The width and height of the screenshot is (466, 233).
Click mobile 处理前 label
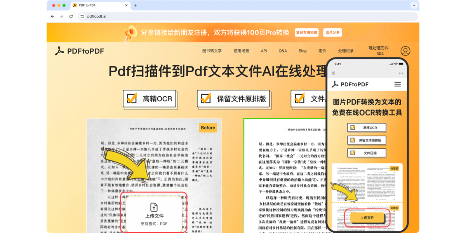[x=395, y=169]
